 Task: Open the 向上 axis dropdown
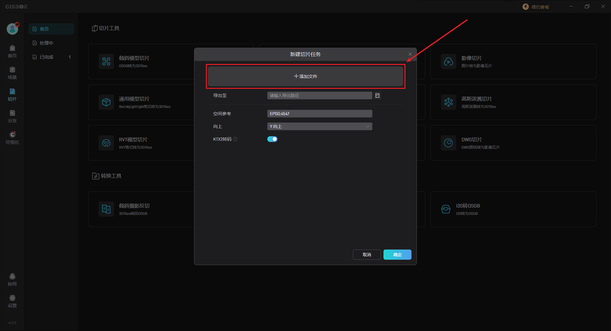tap(320, 126)
